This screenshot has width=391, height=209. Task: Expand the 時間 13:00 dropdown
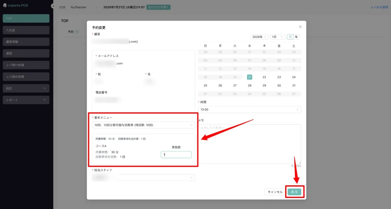(249, 110)
